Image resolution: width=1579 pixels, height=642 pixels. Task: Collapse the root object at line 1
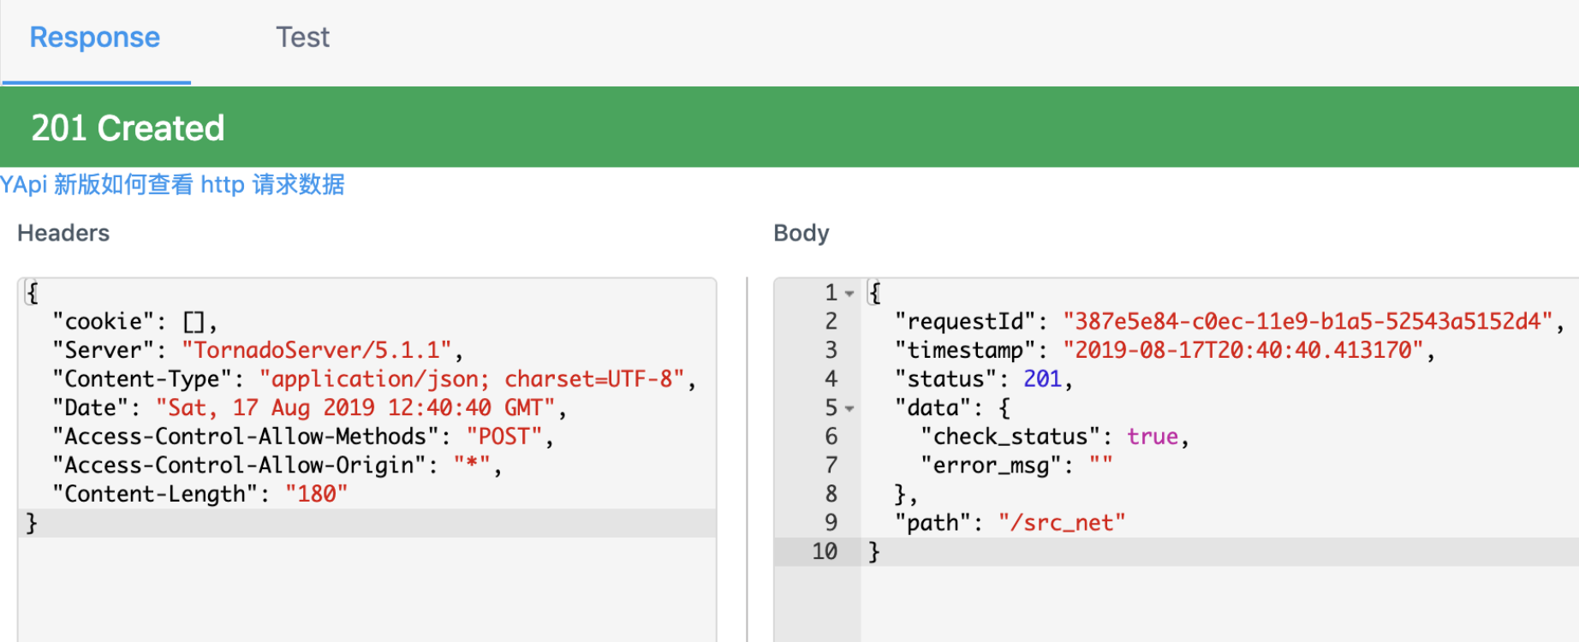click(849, 294)
